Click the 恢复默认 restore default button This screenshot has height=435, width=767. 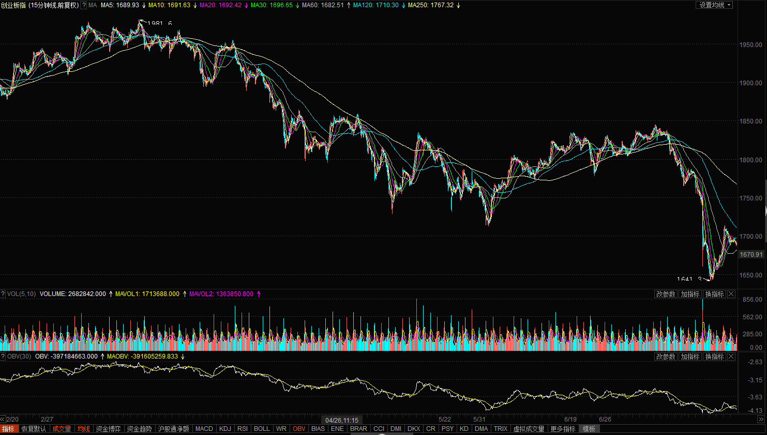[34, 429]
